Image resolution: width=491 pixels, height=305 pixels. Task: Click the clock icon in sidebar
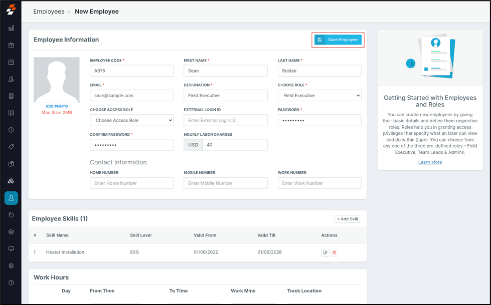point(11,130)
